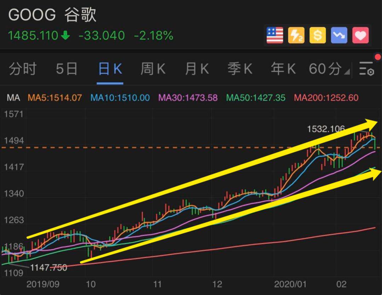Tap the GOOG 谷歌 stock title

[x=52, y=15]
